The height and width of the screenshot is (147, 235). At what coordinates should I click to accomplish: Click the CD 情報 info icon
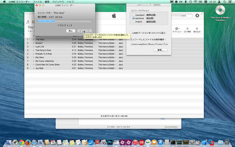click(187, 30)
